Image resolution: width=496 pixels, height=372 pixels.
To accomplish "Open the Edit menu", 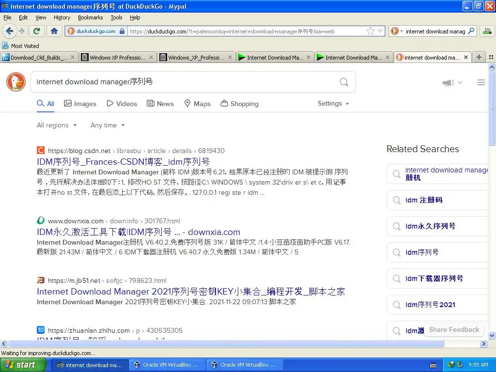I will coord(23,17).
